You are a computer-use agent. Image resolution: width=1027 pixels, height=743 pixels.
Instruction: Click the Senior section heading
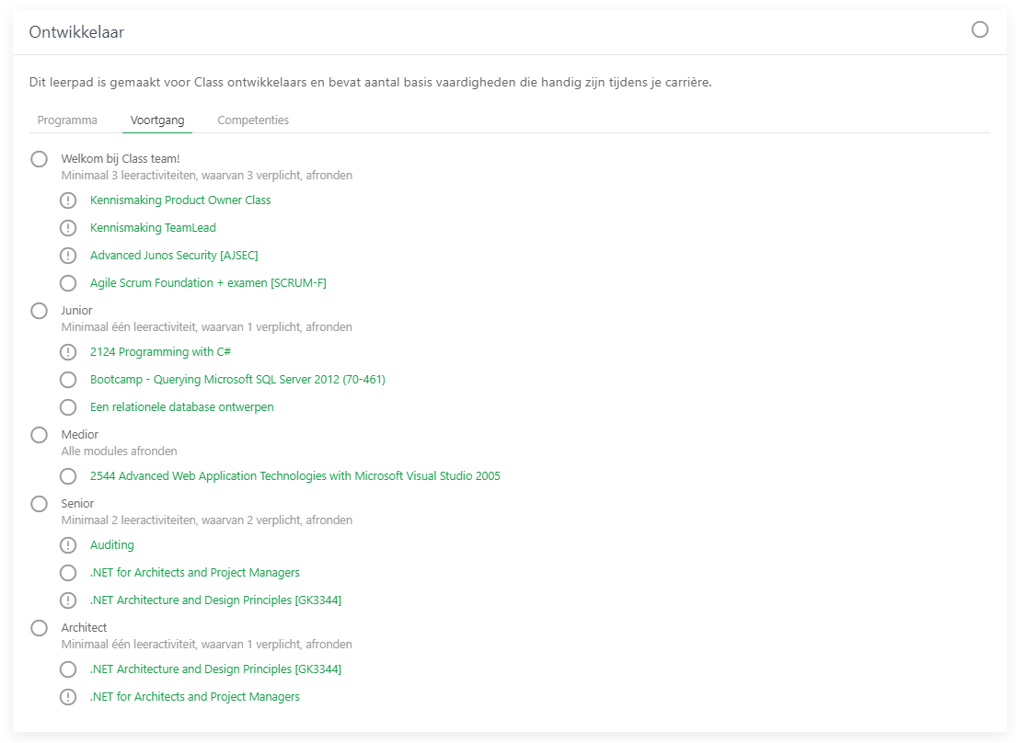click(77, 504)
